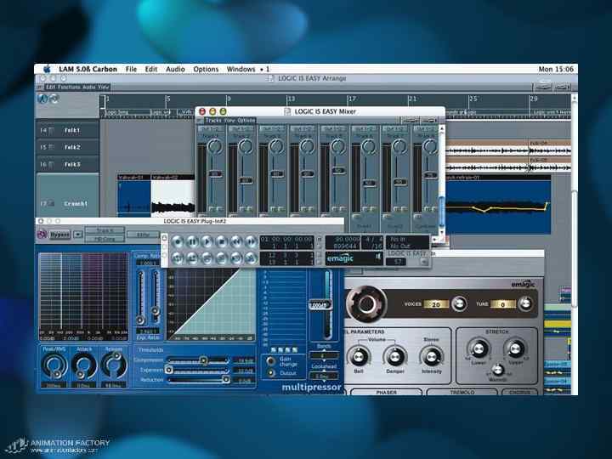Click the knob next to the Voices field
The height and width of the screenshot is (459, 612).
tap(459, 303)
